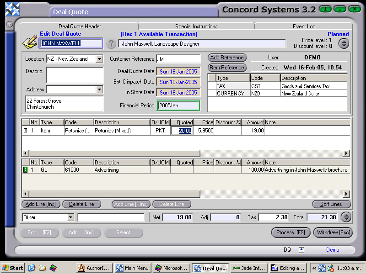Open the Jade Interpreter from the taskbar
Viewport: 366px width, 274px height.
pos(248,269)
